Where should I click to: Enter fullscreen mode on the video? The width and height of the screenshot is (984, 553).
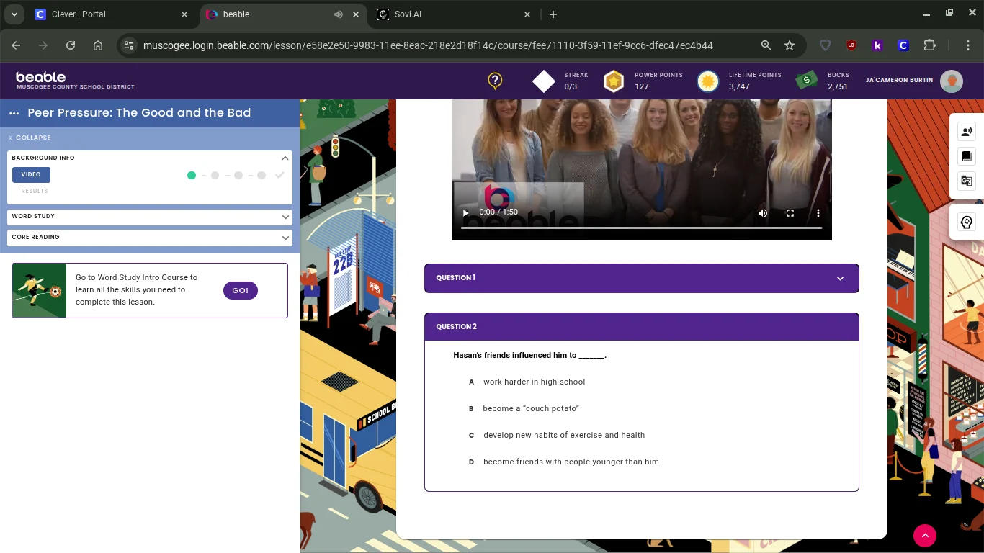[x=790, y=212]
